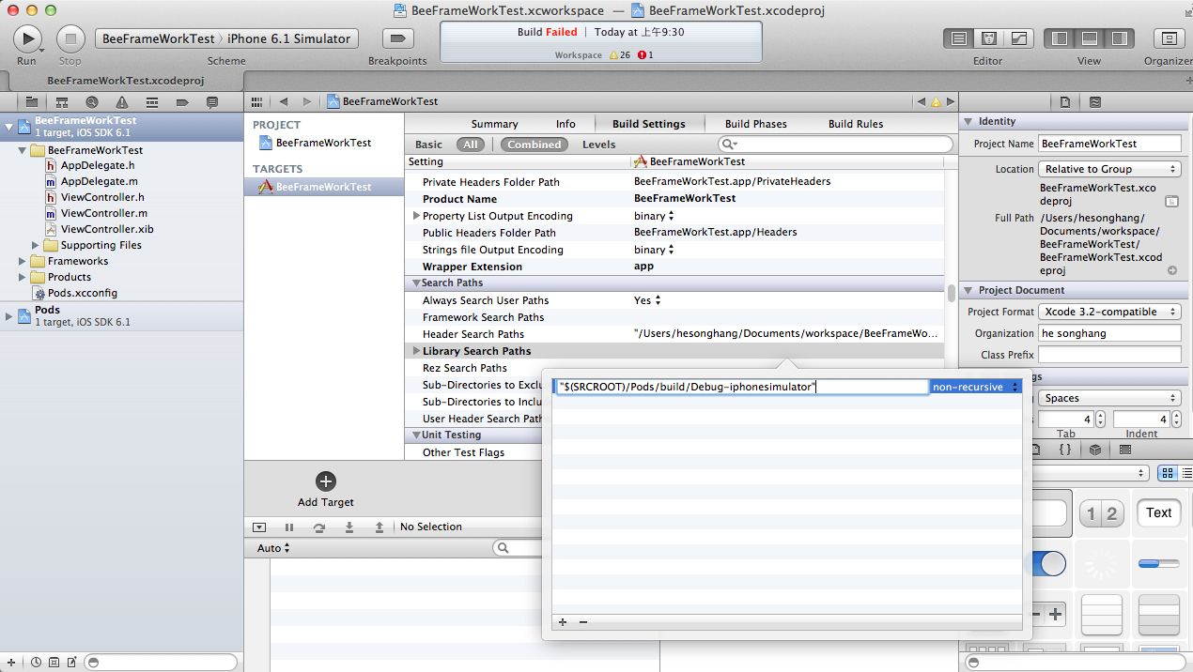Step out in the debug bar
Viewport: 1193px width, 672px height.
pos(380,527)
